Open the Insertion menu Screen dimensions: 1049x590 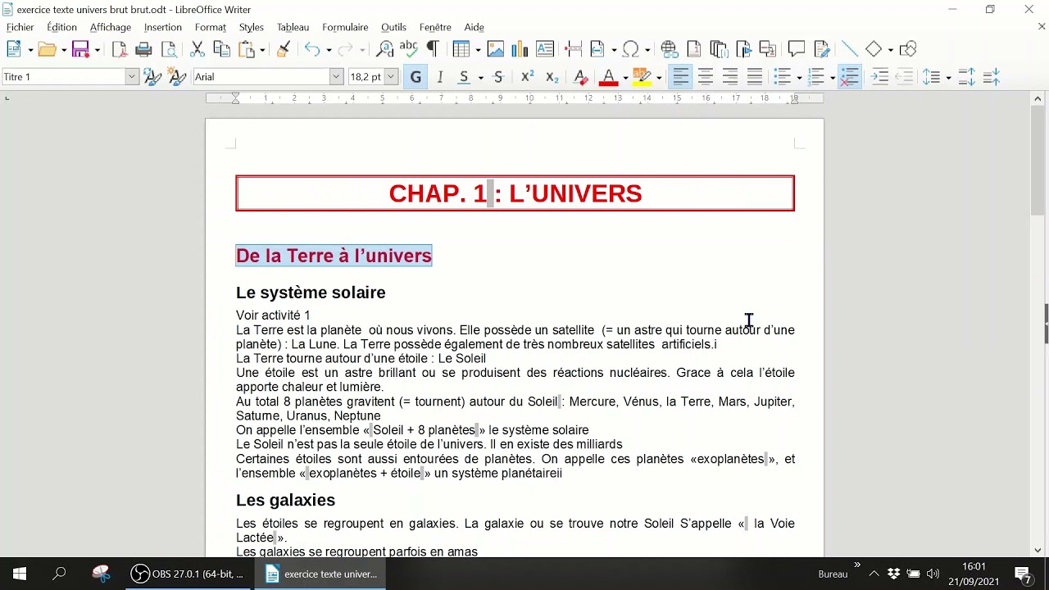tap(163, 27)
